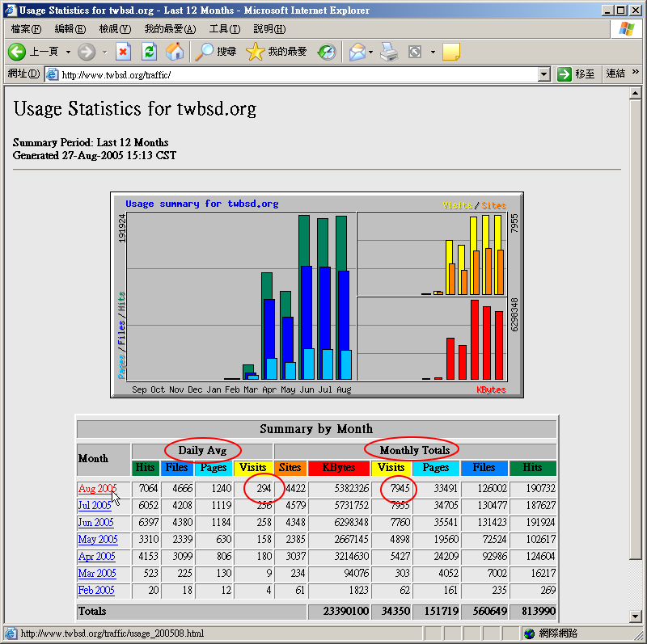647x644 pixels.
Task: Open the Feb 2005 statistics link
Action: (x=96, y=591)
